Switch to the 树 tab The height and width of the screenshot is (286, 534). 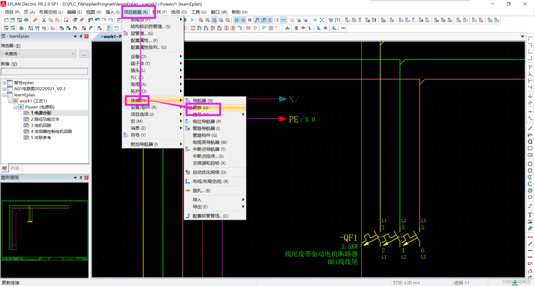4,168
